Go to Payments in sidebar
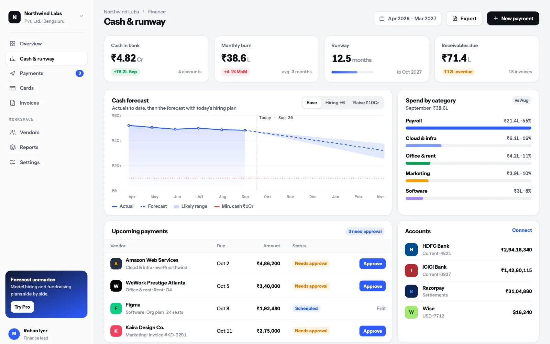The height and width of the screenshot is (344, 550). [46, 73]
